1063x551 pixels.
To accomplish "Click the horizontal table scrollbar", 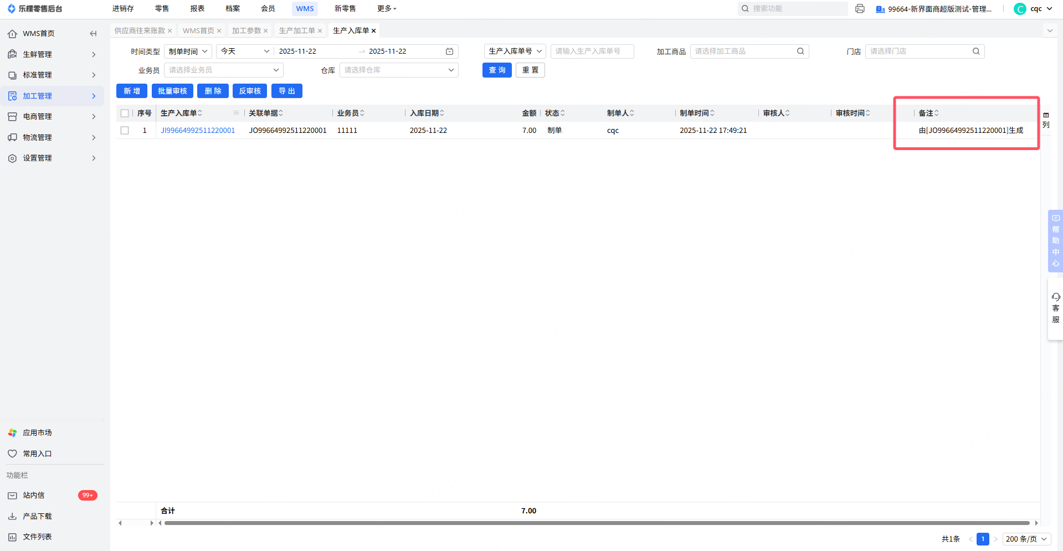I will (597, 523).
